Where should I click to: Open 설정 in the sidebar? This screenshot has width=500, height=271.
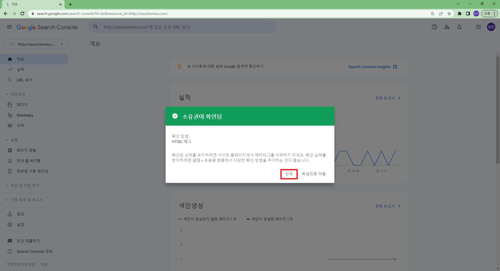(20, 225)
